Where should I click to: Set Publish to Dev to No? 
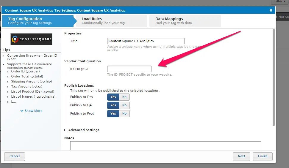[124, 97]
